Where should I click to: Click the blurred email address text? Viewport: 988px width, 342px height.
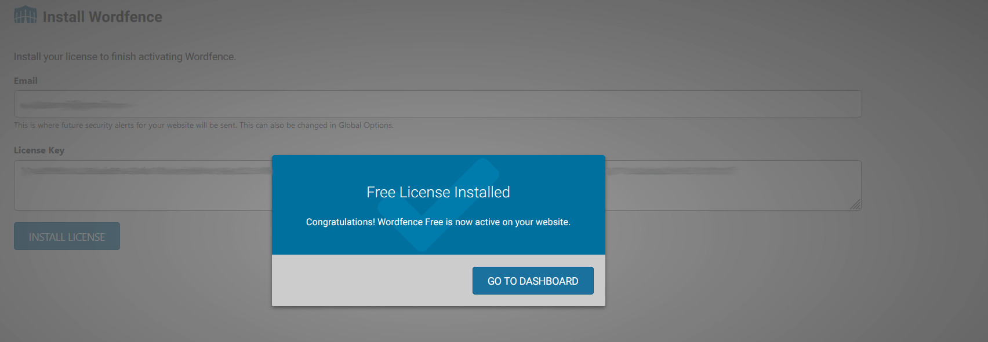coord(75,105)
